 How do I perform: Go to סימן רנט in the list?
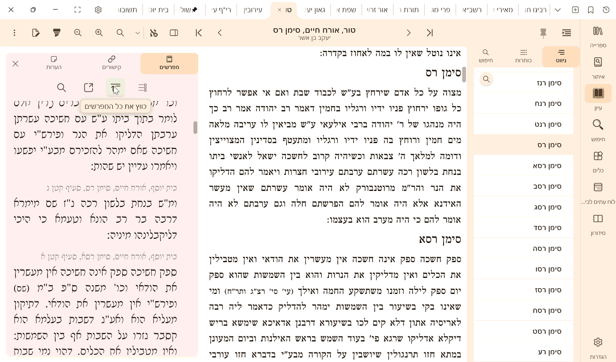click(x=524, y=124)
